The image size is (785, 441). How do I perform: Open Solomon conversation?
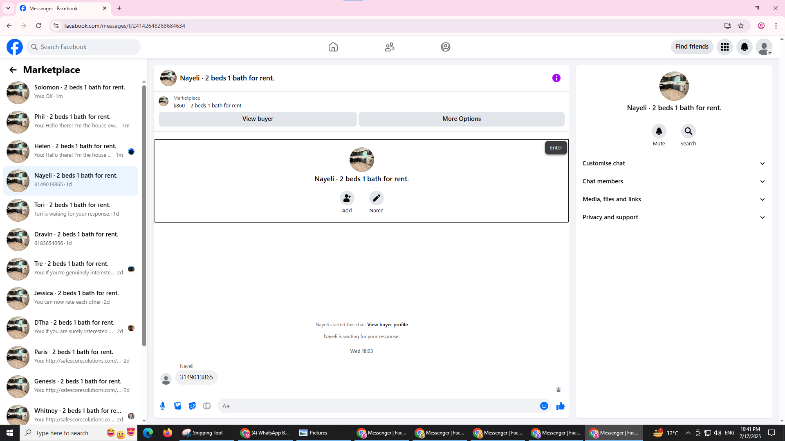(x=70, y=92)
